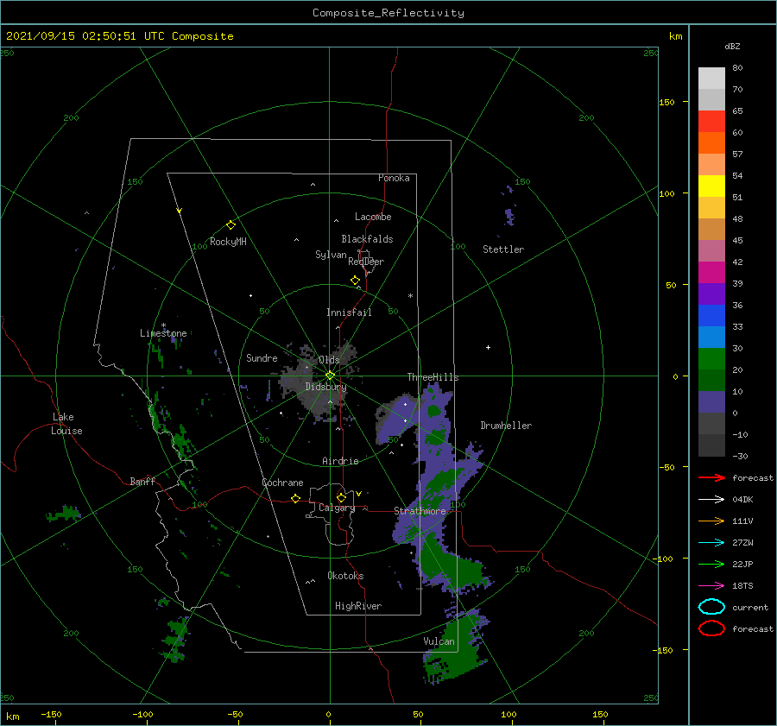Select the Sylvan label
The width and height of the screenshot is (777, 726).
coord(331,255)
